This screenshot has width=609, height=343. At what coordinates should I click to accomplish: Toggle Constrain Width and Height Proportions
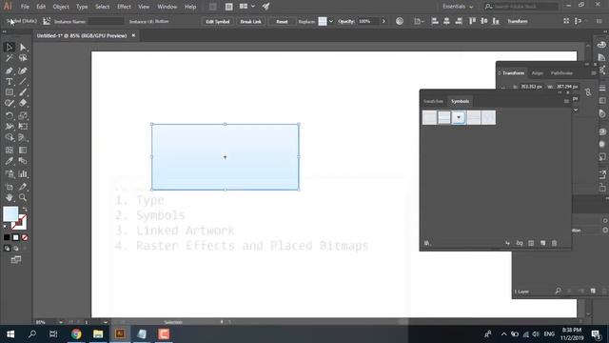(x=588, y=91)
